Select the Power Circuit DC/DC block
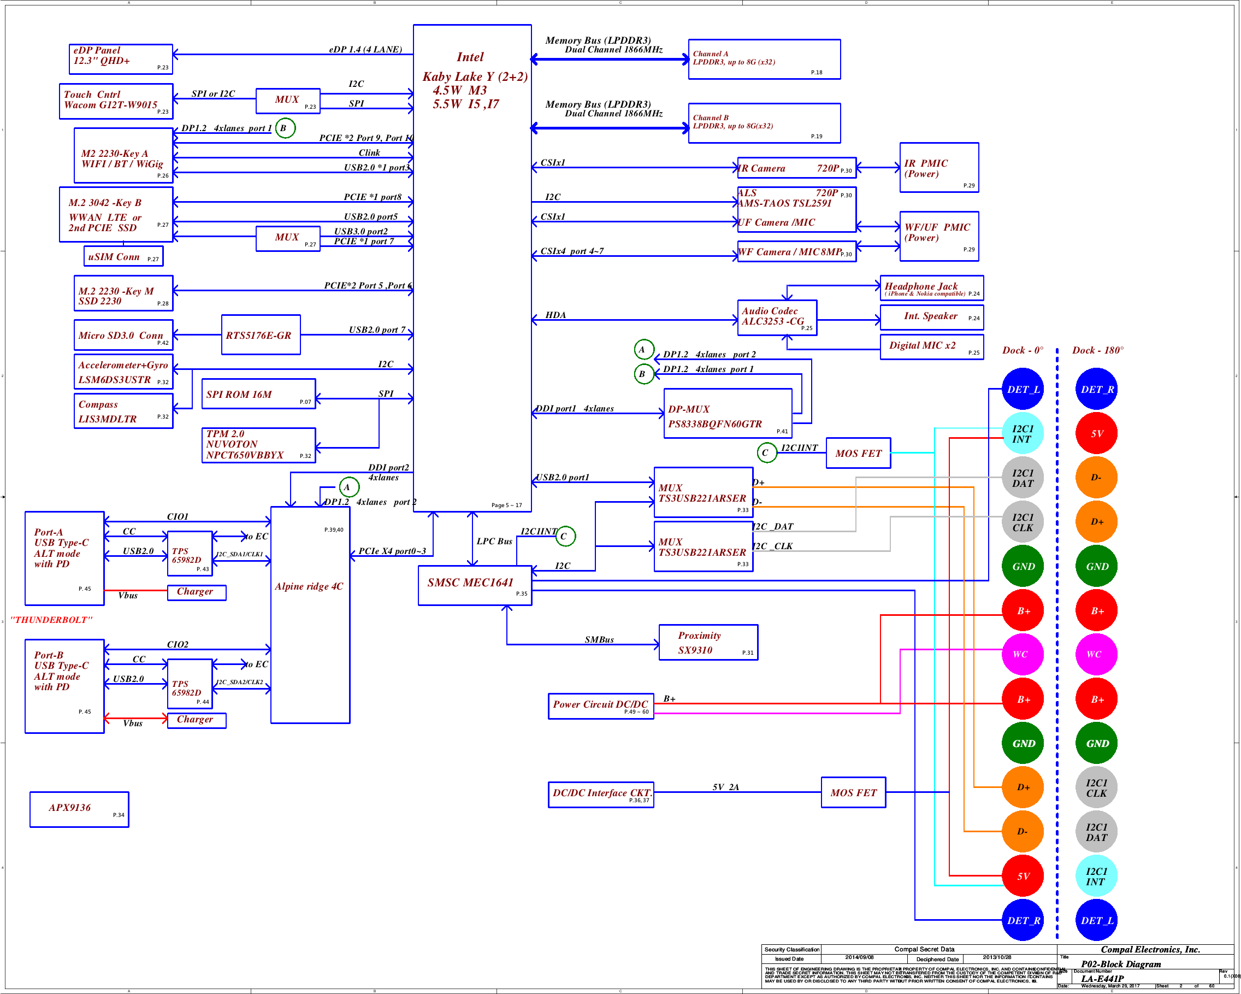The image size is (1241, 994). 601,705
